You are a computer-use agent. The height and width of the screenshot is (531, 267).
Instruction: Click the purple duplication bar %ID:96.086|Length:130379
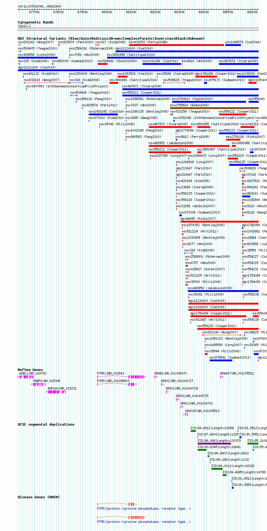214,444
